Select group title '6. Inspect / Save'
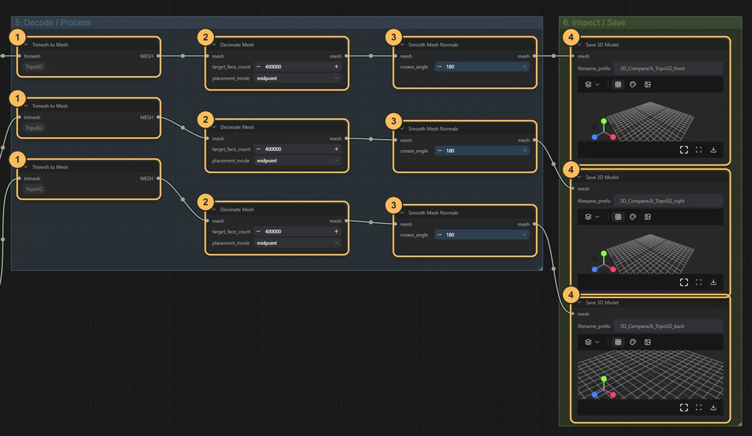752x436 pixels. tap(594, 23)
